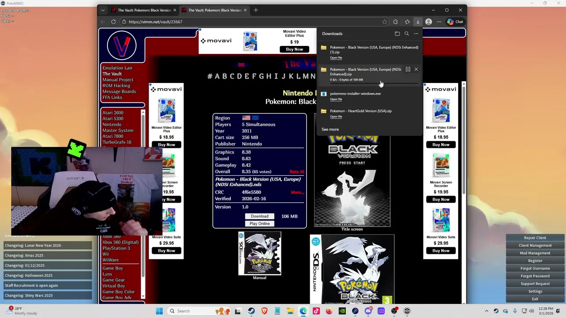Open PokeMMO Repair Client button
566x318 pixels.
tap(535, 238)
